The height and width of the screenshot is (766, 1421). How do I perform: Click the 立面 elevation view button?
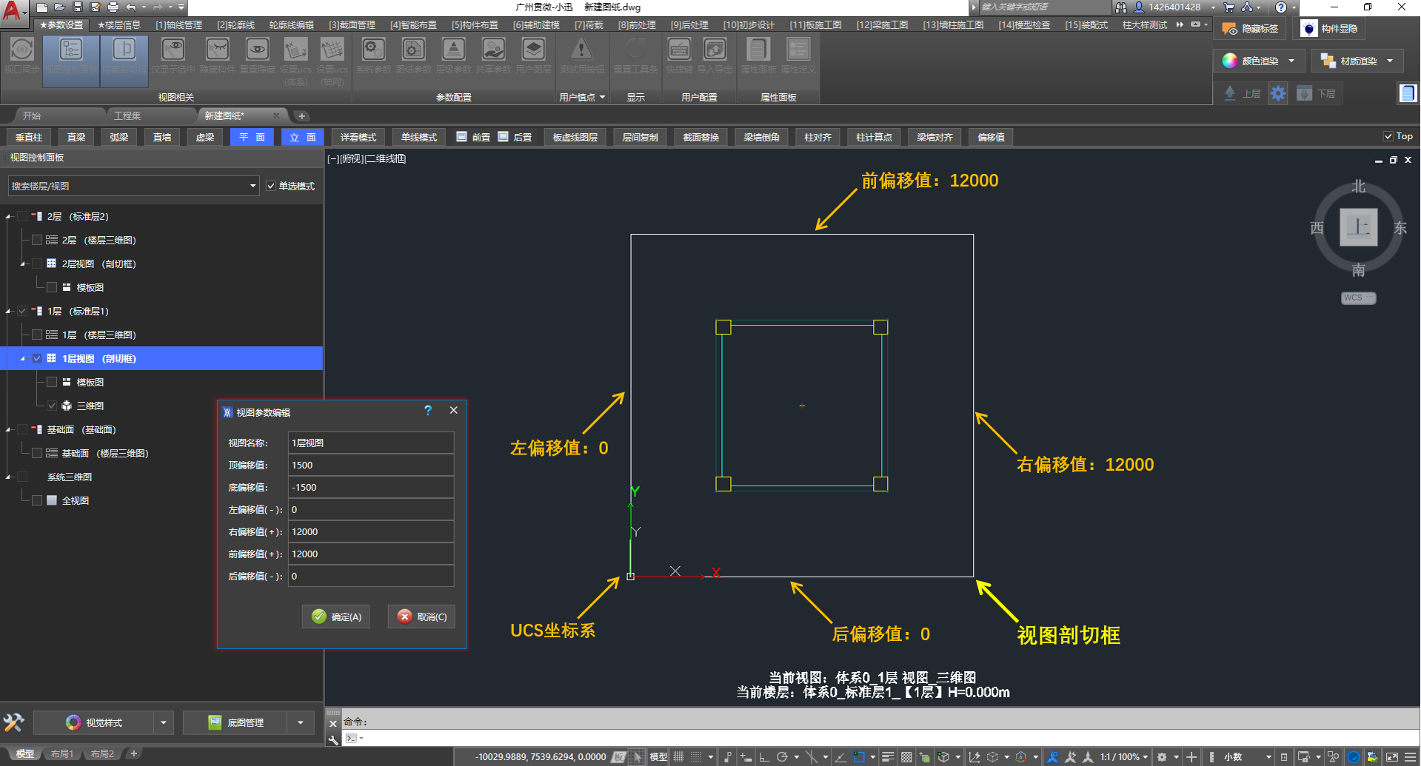point(303,137)
